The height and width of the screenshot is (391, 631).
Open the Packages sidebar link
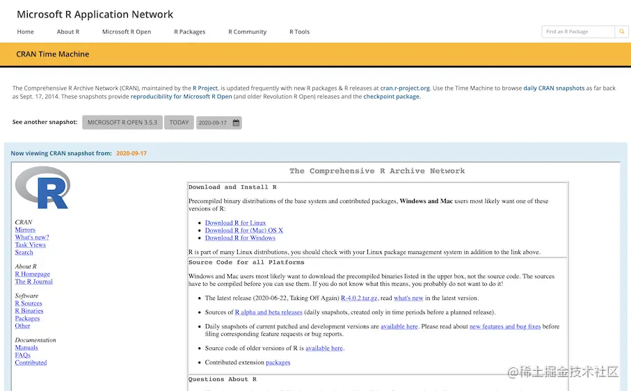coord(27,318)
